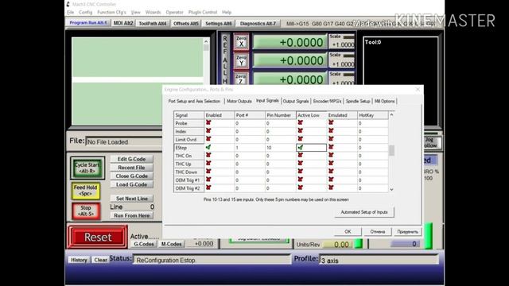Apply changes with Применить button
Screen dimensions: 509x286
click(407, 231)
